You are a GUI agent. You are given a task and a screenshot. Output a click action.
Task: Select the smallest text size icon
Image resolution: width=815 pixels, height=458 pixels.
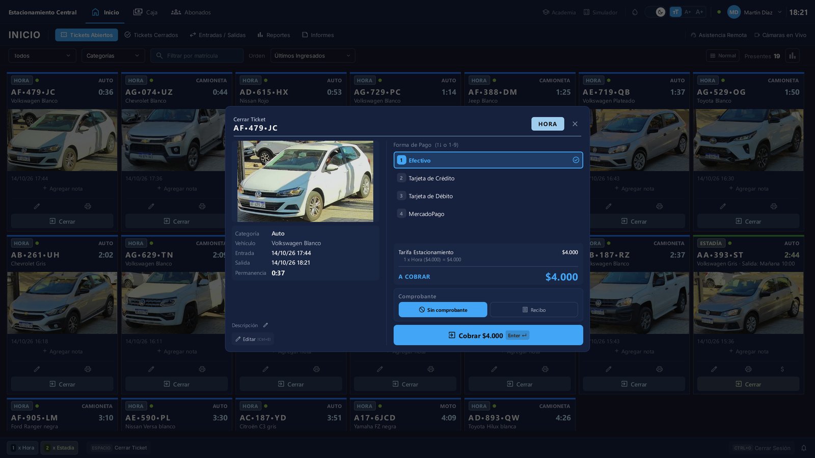coord(675,12)
